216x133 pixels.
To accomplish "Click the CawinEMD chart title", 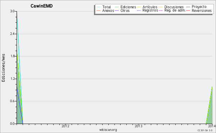I will point(42,6).
